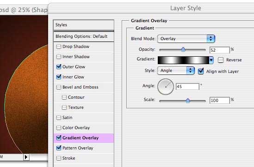The width and height of the screenshot is (254, 167).
Task: Enable the Drop Shadow checkbox
Action: pos(58,47)
